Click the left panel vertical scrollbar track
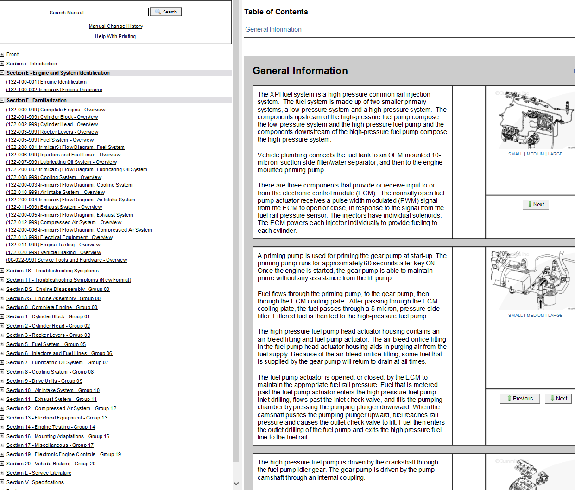 pos(236,232)
